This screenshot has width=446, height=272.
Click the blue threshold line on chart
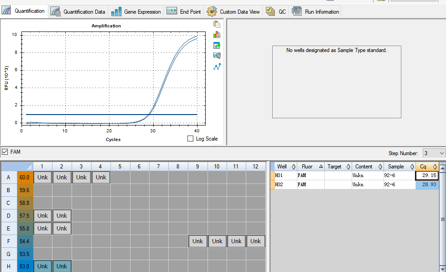tap(111, 115)
